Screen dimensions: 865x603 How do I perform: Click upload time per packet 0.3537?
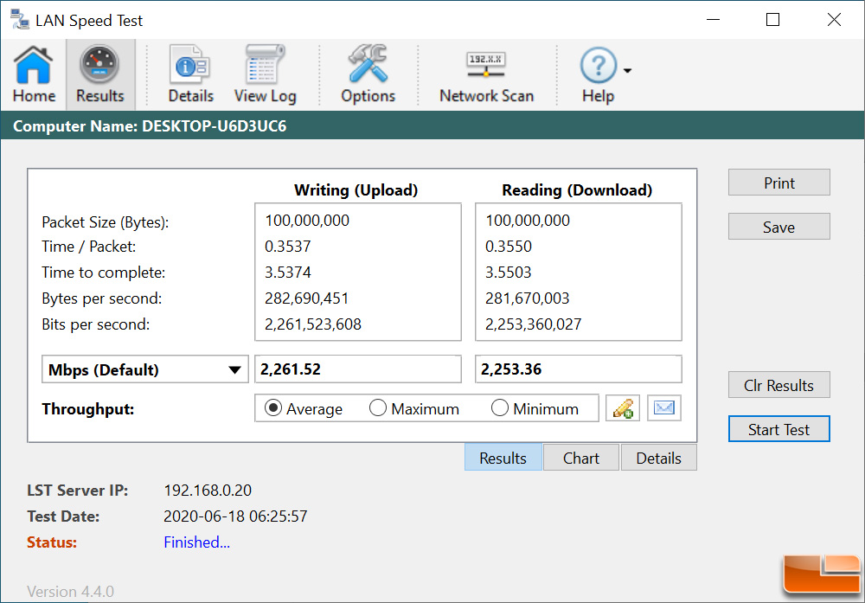288,246
